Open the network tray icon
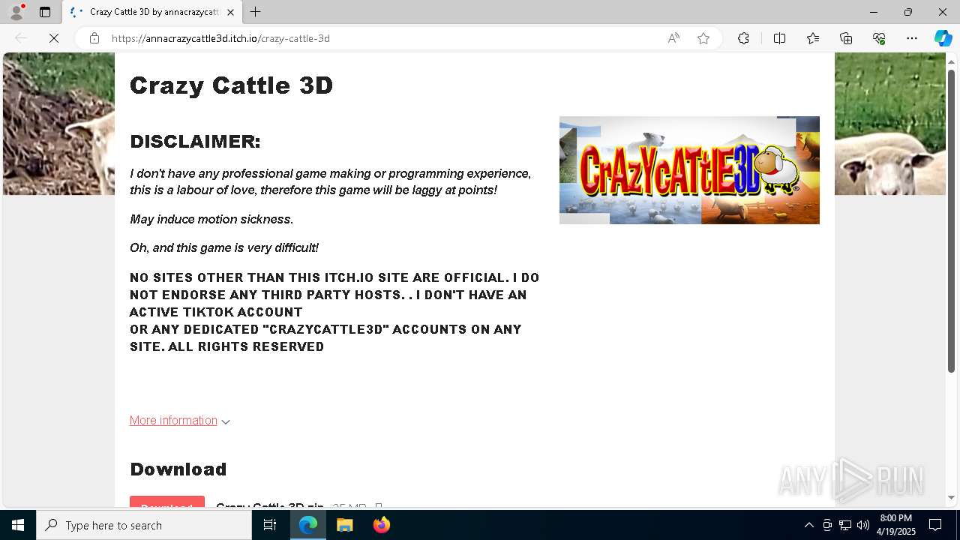Image resolution: width=960 pixels, height=540 pixels. click(845, 525)
